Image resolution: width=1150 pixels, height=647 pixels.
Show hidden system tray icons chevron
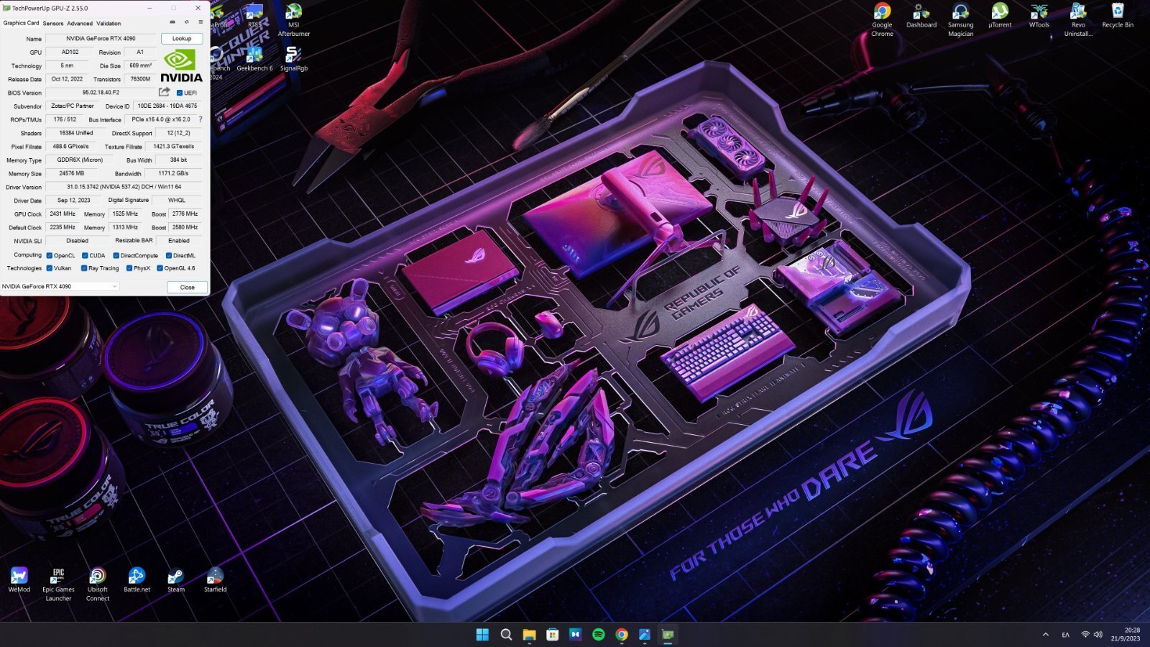[1045, 634]
